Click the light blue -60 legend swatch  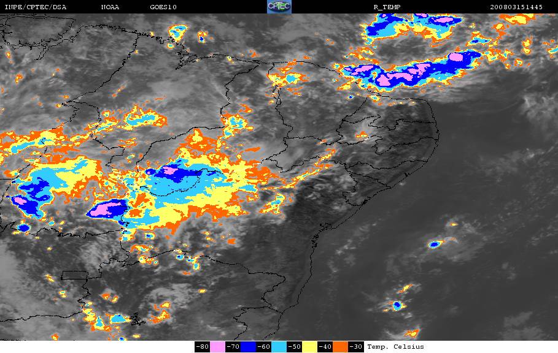(x=279, y=347)
